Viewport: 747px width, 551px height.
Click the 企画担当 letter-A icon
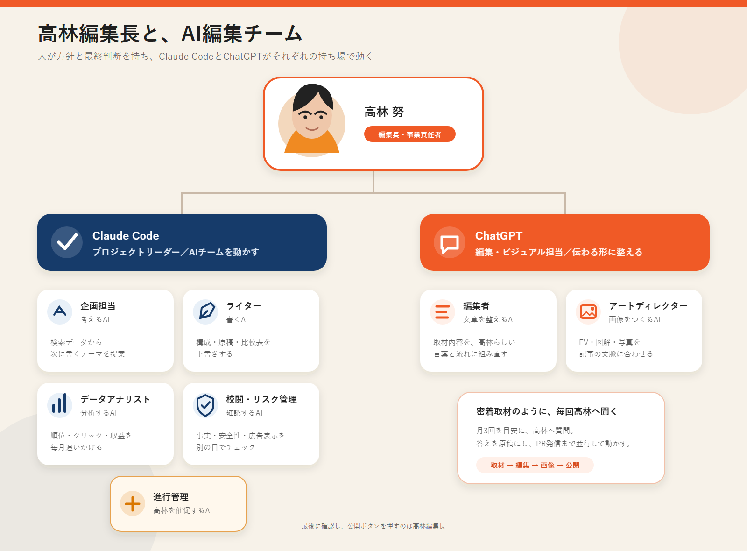[60, 311]
